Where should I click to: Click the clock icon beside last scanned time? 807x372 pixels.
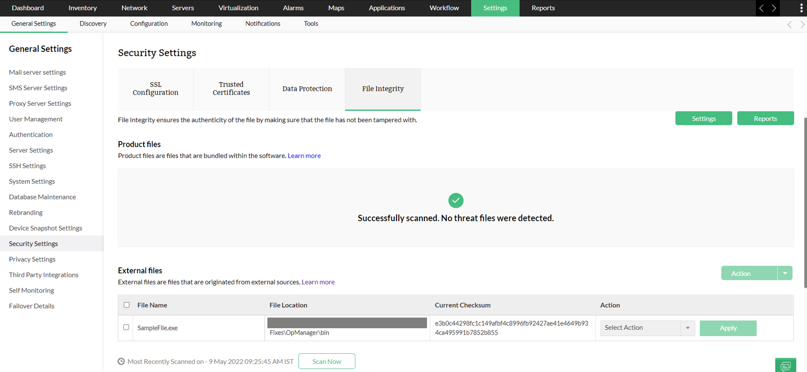[121, 361]
